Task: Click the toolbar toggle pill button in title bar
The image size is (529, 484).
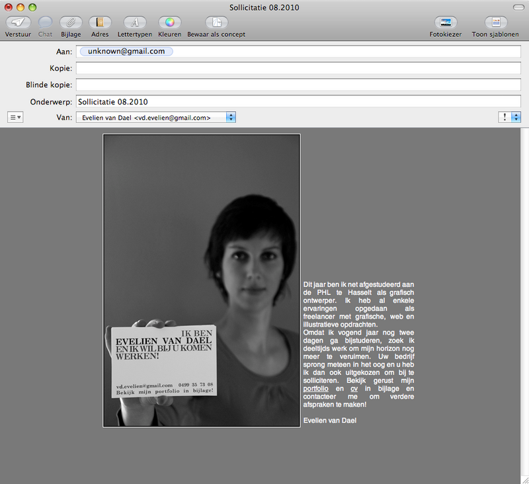Action: click(518, 7)
